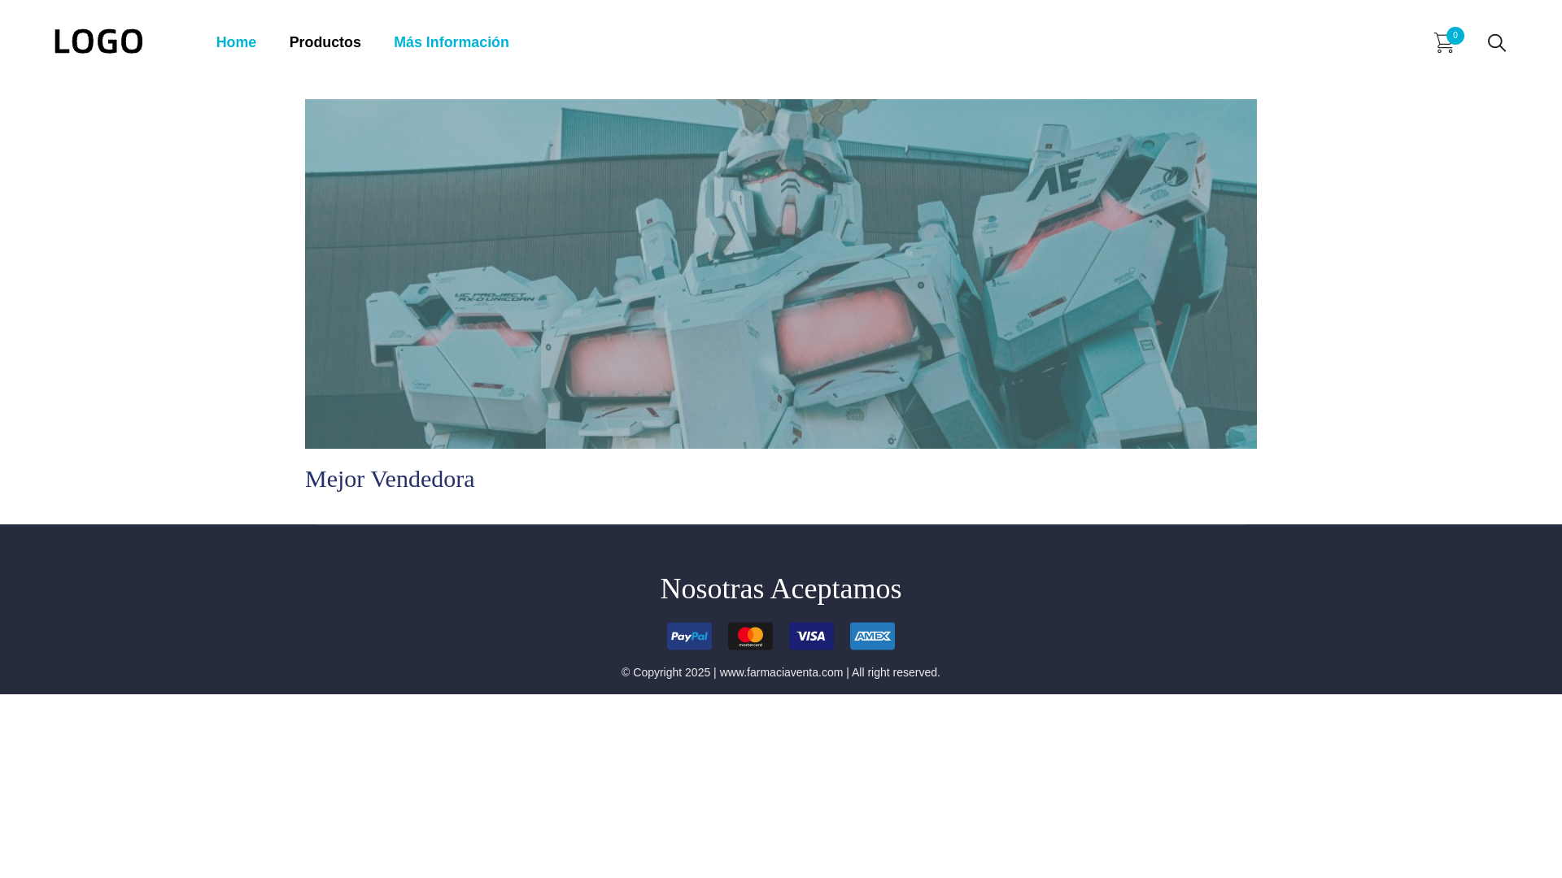Click the robot banner image
Viewport: 1562px width, 878px height.
tap(781, 274)
